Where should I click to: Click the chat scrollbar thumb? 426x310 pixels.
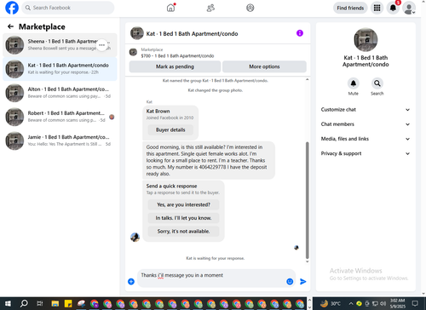pyautogui.click(x=307, y=200)
